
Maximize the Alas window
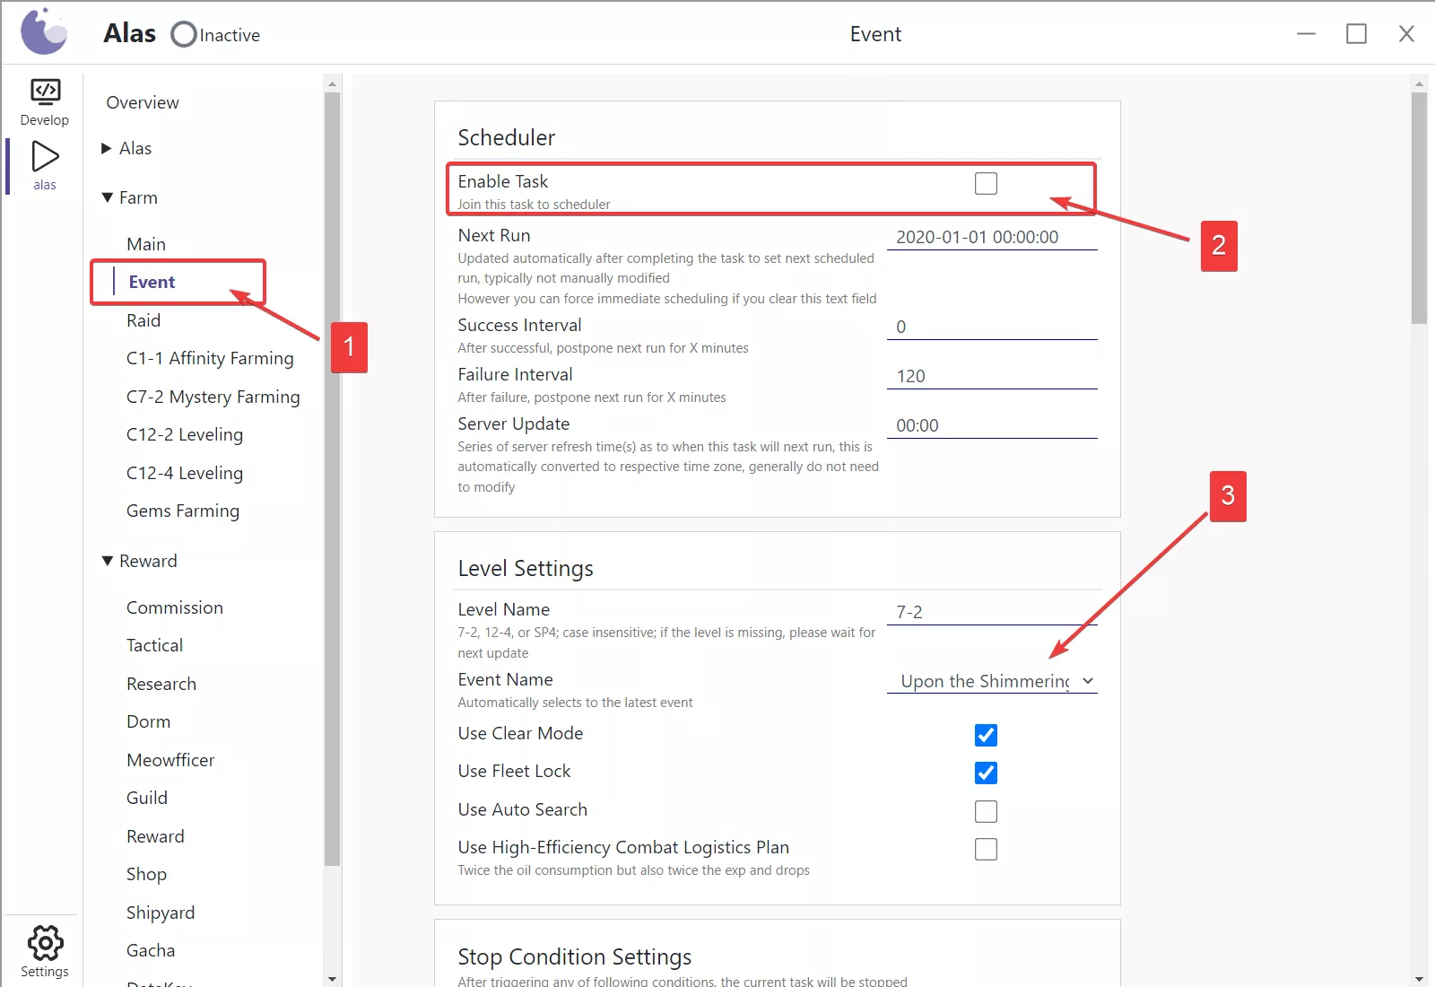(x=1356, y=34)
